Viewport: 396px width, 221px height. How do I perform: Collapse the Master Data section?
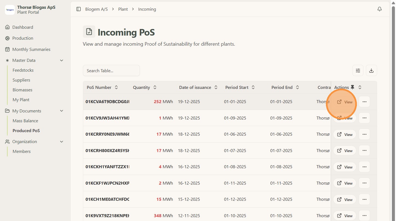(62, 60)
